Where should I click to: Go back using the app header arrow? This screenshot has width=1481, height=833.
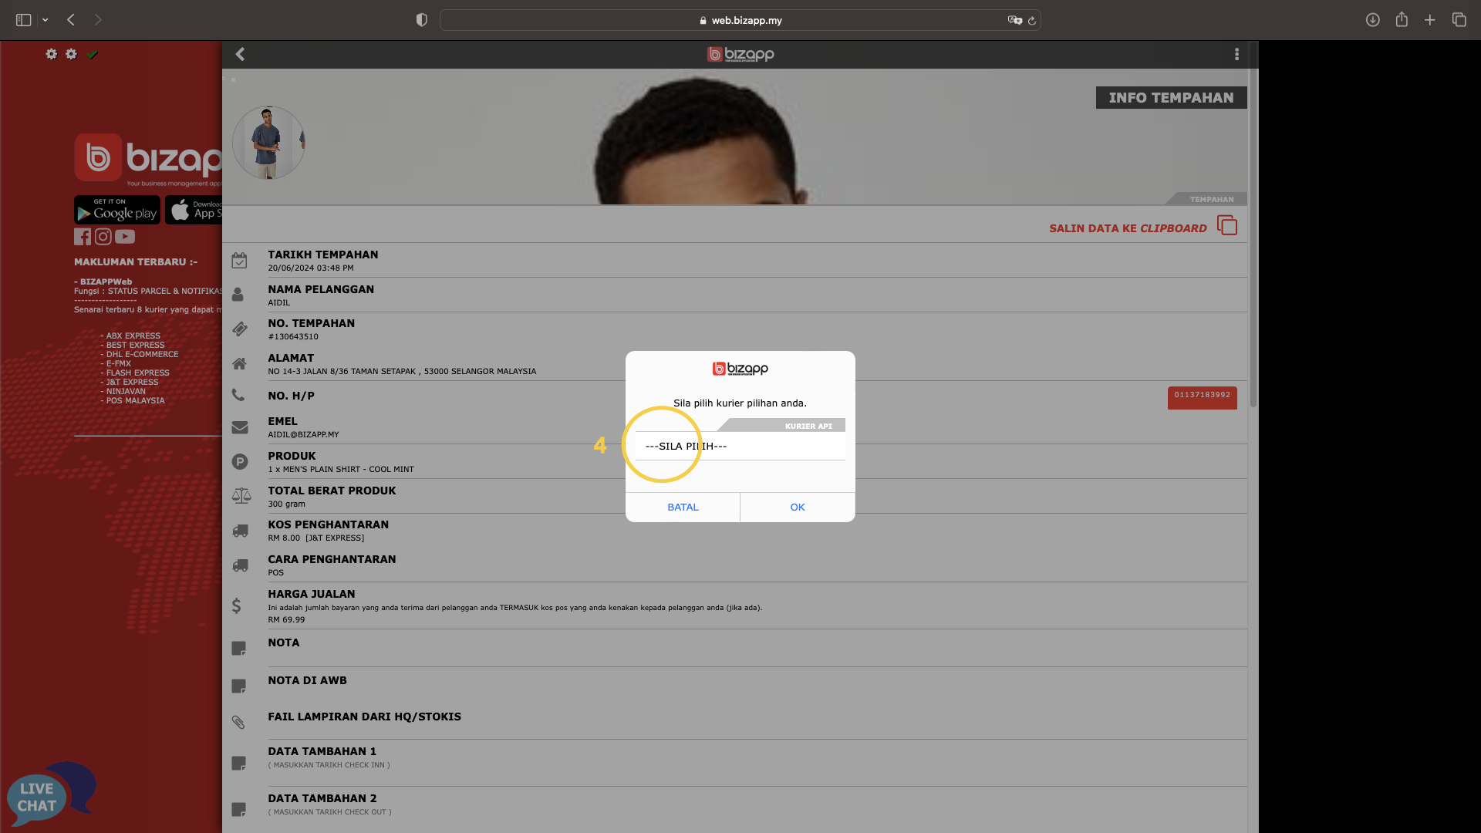coord(240,54)
